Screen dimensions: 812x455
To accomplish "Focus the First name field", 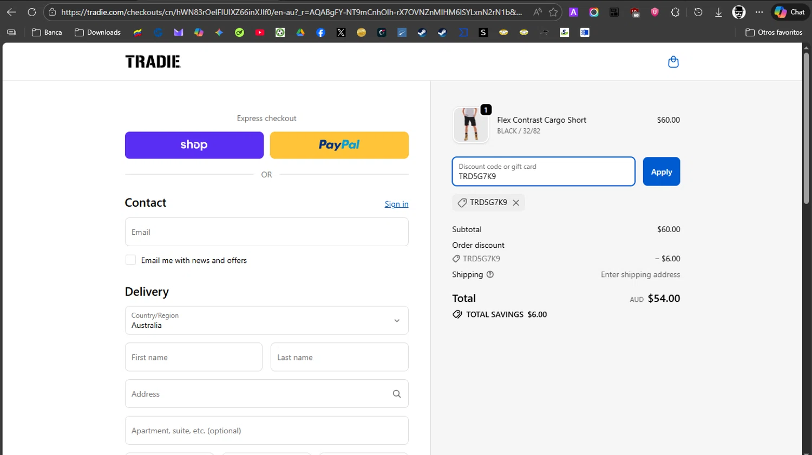I will coord(194,357).
